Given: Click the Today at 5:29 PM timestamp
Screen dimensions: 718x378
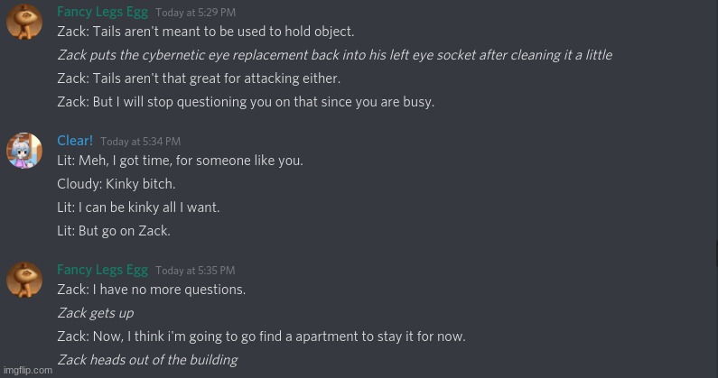Looking at the screenshot, I should (x=195, y=13).
